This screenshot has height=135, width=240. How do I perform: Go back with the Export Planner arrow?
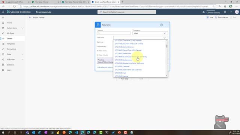tap(30, 18)
